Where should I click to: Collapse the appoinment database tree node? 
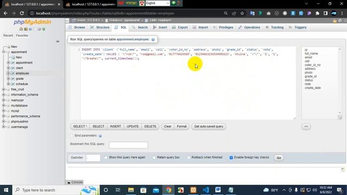(x=4, y=52)
